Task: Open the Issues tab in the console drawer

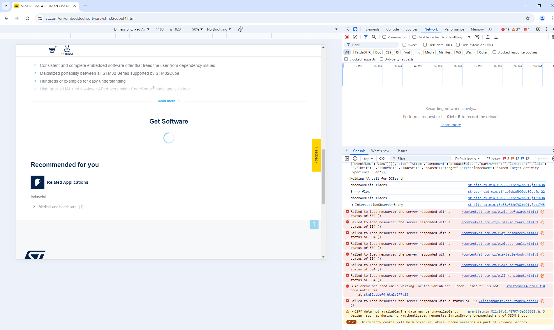Action: [x=403, y=151]
